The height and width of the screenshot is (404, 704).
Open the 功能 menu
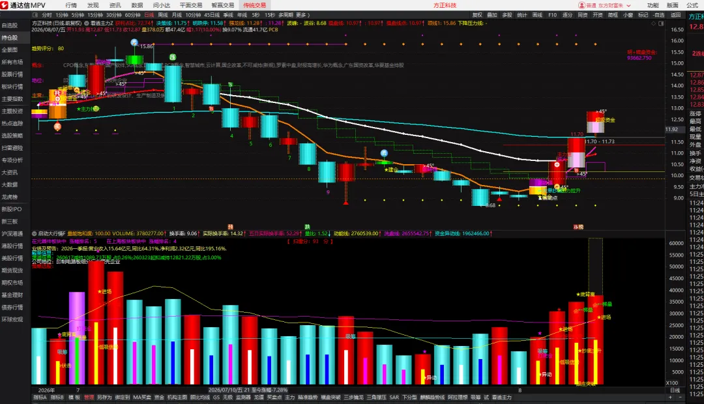click(x=653, y=5)
